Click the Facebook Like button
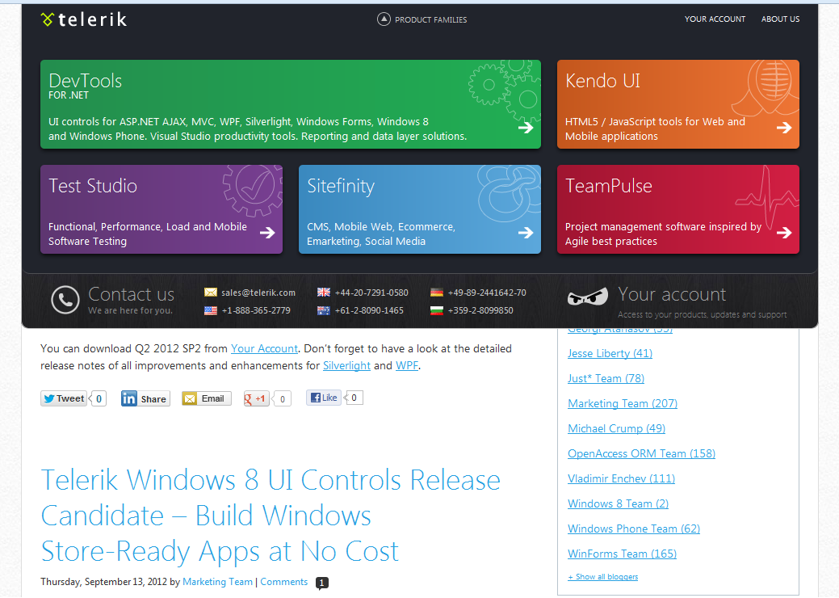This screenshot has width=839, height=598. (x=324, y=398)
